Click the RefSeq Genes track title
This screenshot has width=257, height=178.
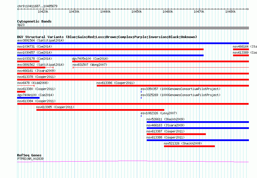29,155
